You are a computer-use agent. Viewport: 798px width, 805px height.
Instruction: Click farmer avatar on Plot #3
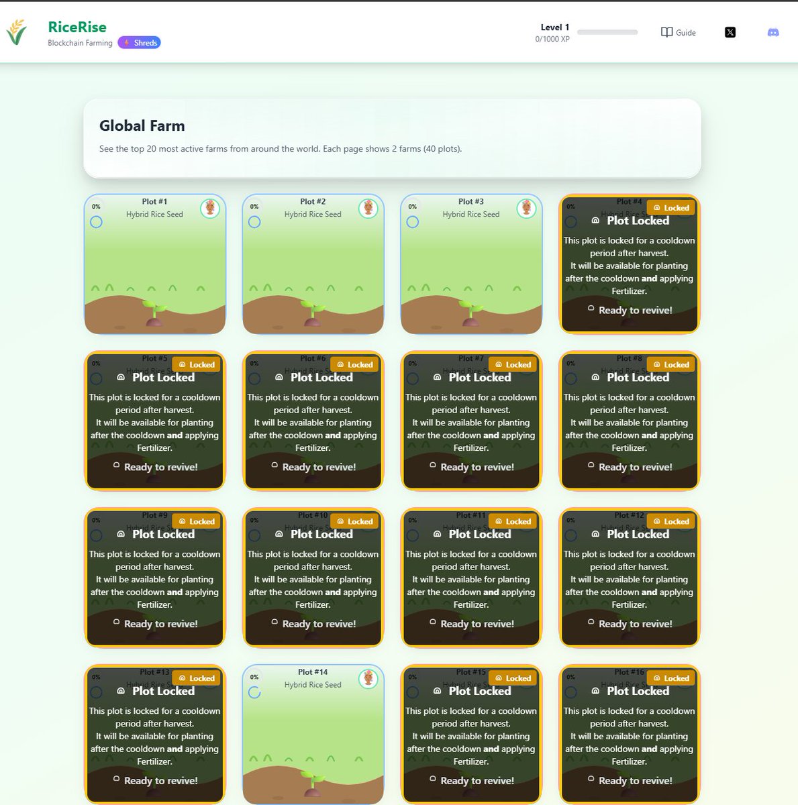pyautogui.click(x=526, y=208)
